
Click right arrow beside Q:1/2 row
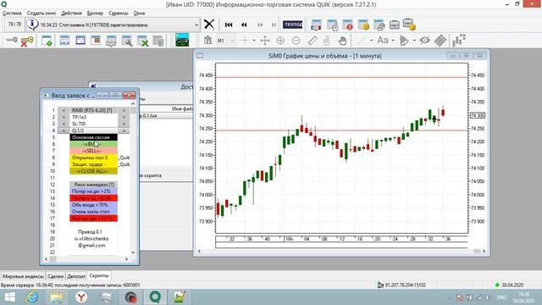tap(124, 130)
